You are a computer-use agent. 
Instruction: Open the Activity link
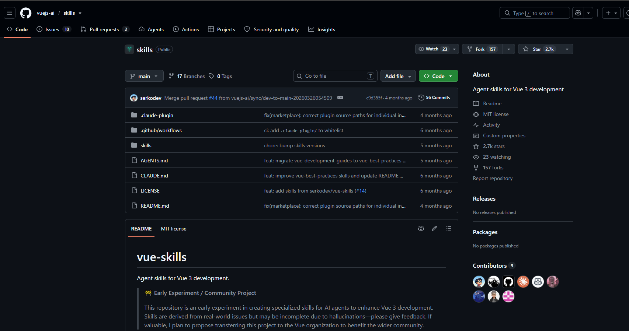point(486,125)
